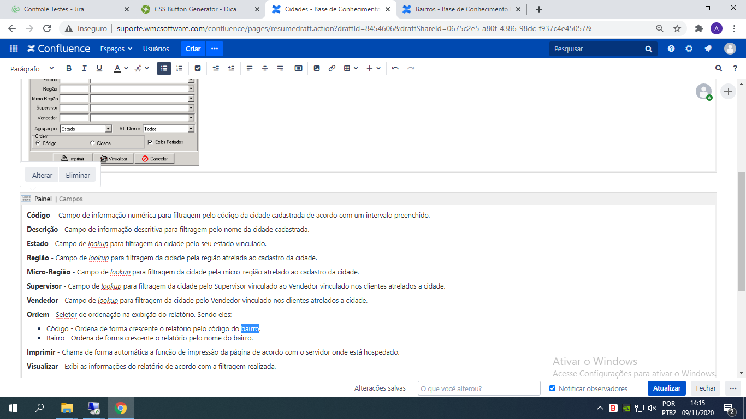This screenshot has width=746, height=419.
Task: Click the numbered list icon
Action: (x=179, y=68)
